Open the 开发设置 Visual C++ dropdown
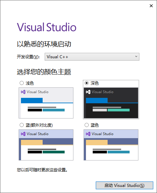This screenshot has height=193, width=157. pyautogui.click(x=92, y=57)
